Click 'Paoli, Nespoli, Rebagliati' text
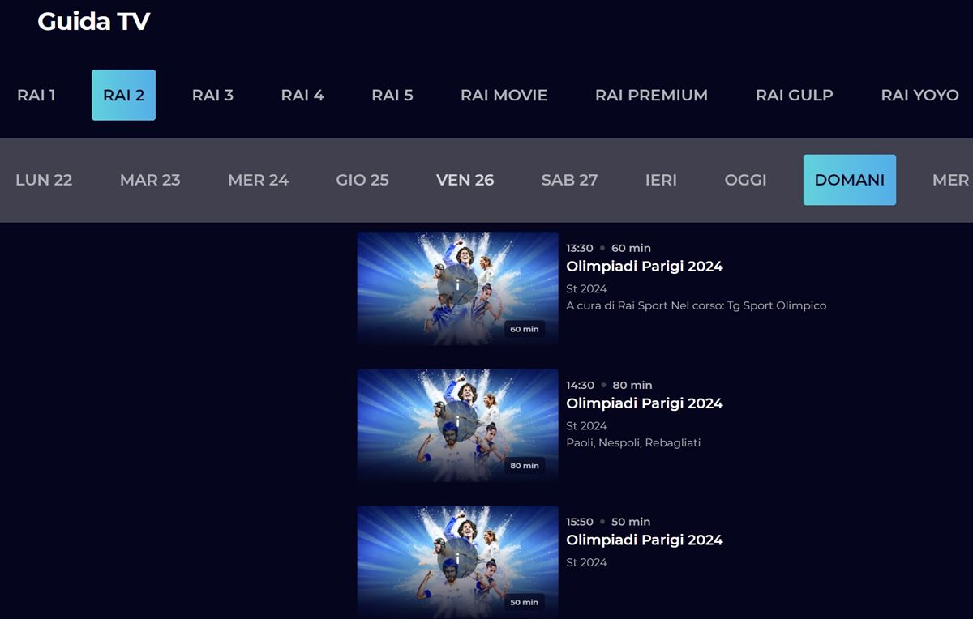The image size is (973, 619). (x=633, y=442)
